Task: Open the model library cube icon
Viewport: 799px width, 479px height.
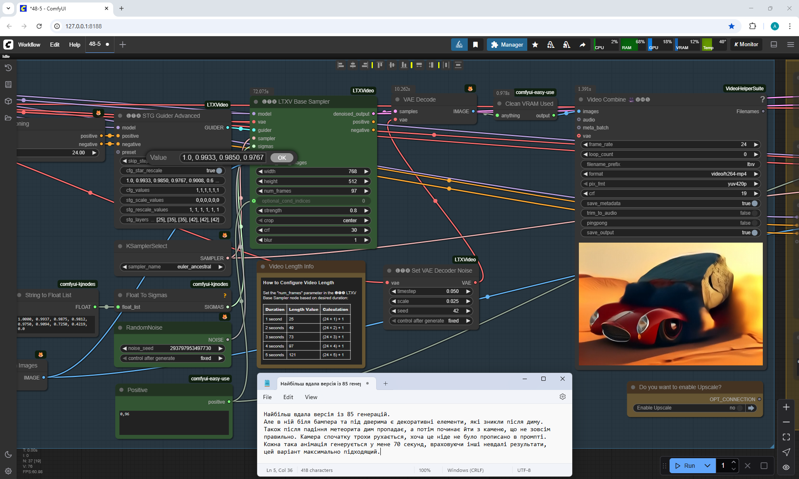Action: point(8,101)
